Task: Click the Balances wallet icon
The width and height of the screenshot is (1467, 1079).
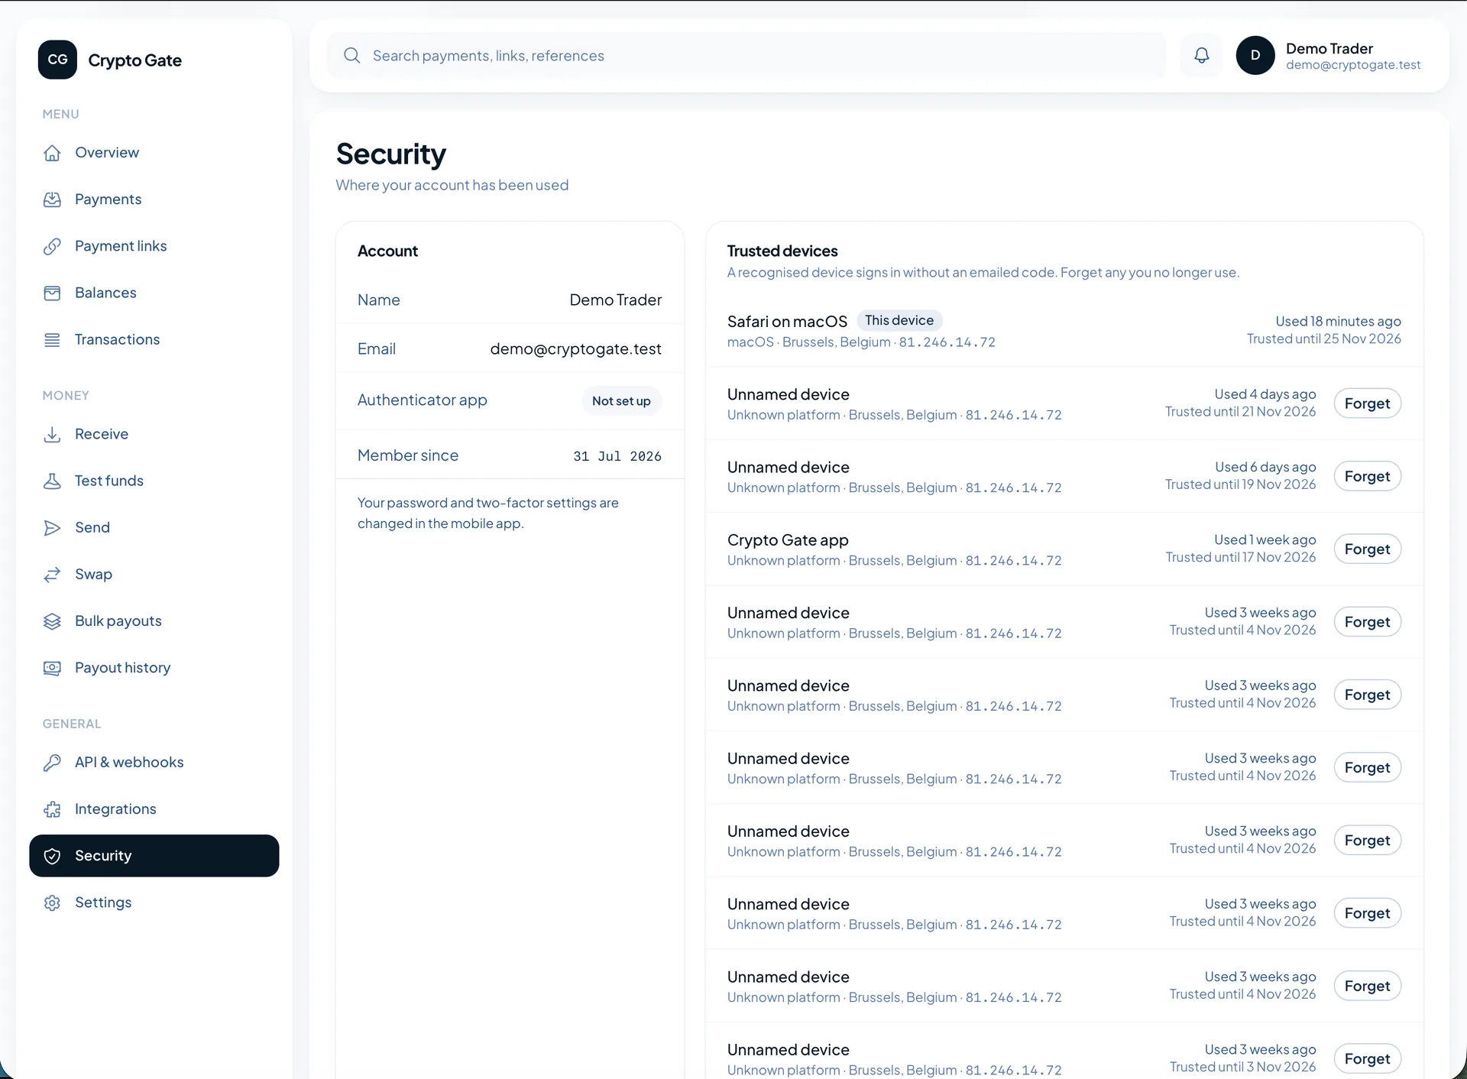Action: pyautogui.click(x=52, y=293)
